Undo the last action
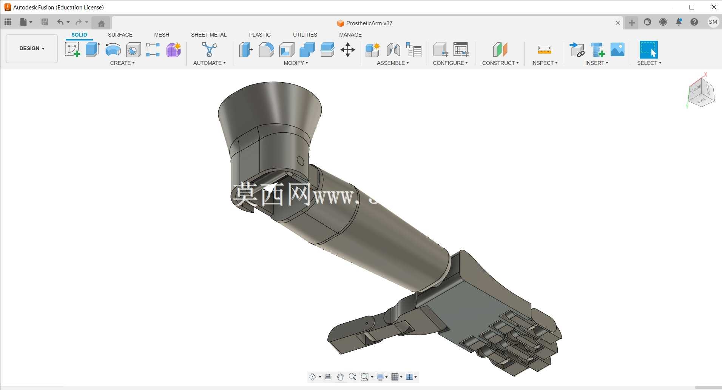722x390 pixels. (x=60, y=22)
